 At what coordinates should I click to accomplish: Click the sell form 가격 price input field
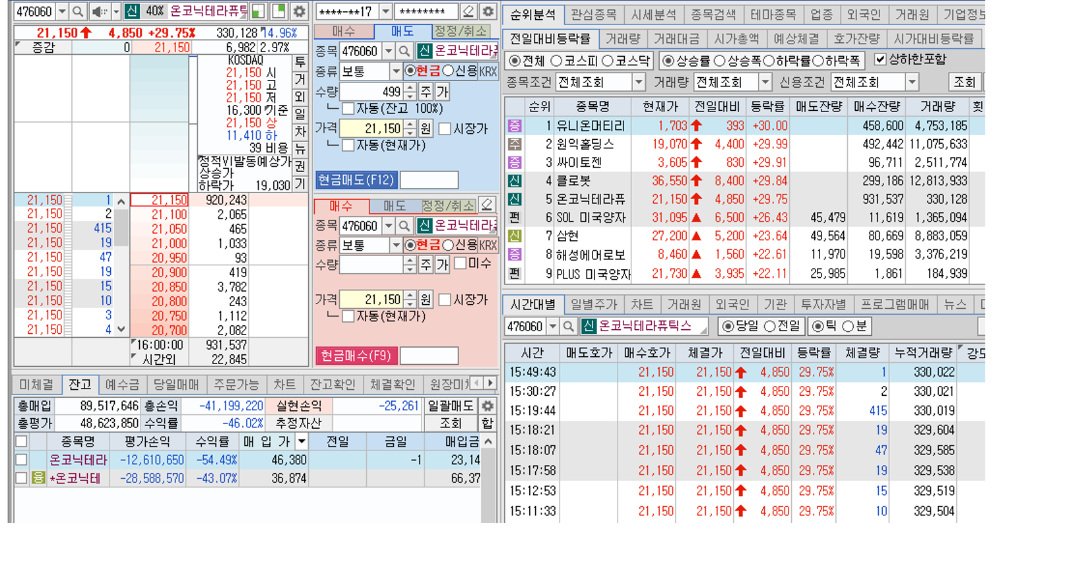(x=371, y=128)
